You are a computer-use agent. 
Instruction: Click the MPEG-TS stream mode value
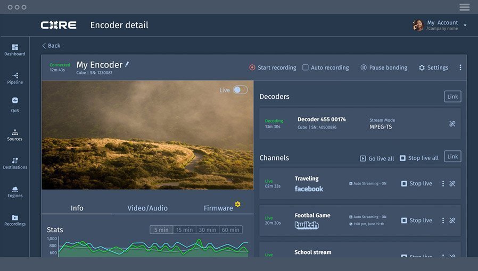[x=381, y=127]
